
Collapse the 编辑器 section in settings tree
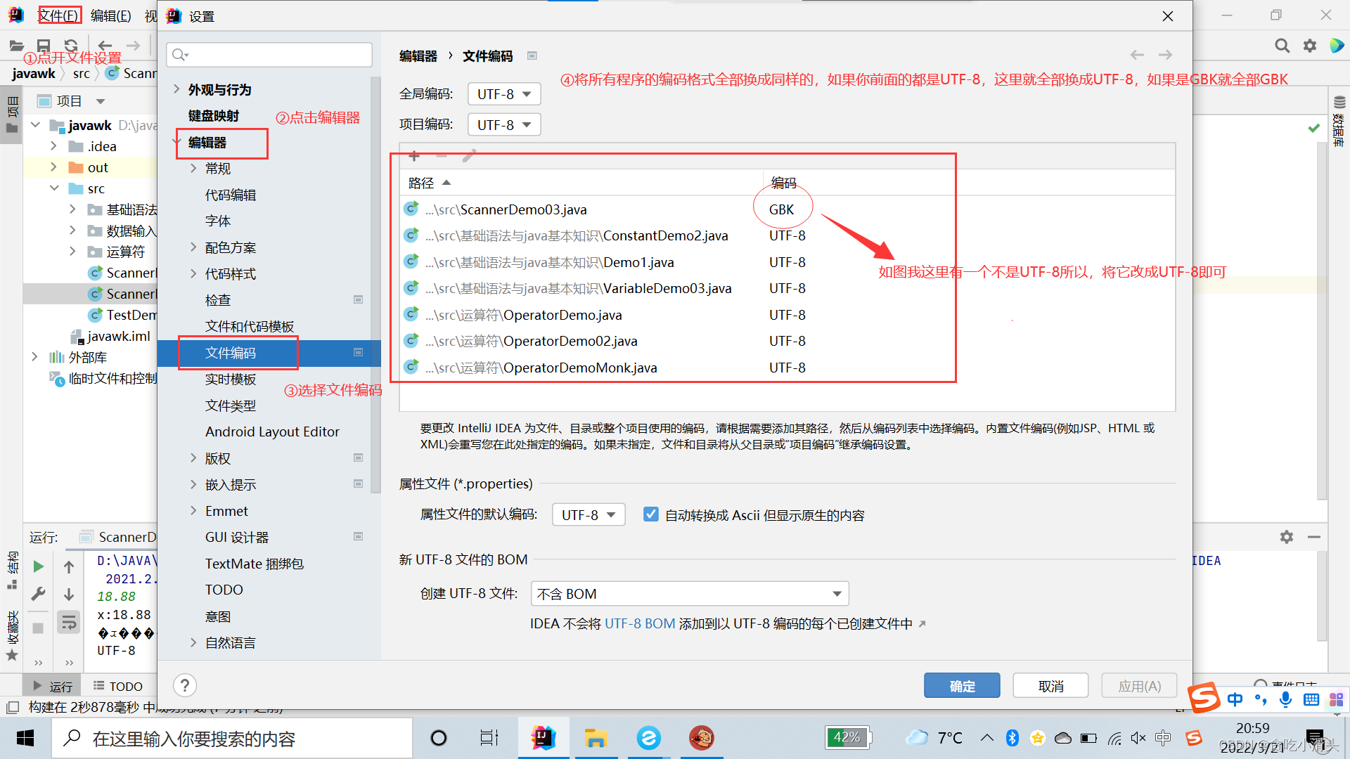pos(177,141)
